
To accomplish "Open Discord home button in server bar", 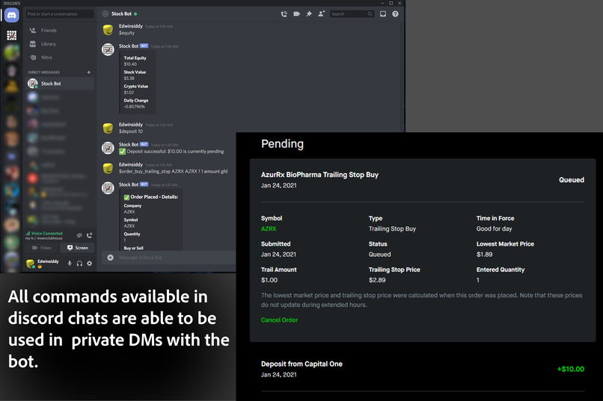I will [11, 16].
